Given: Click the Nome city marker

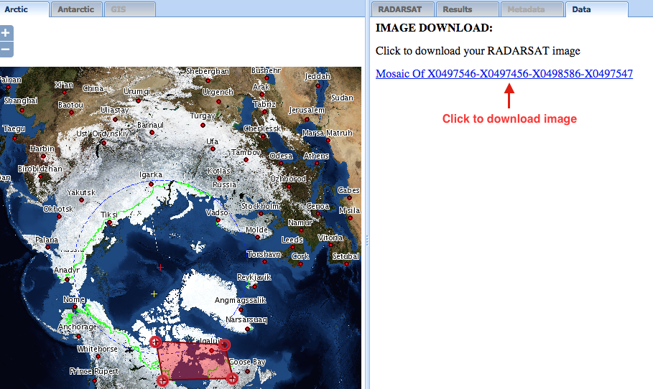Looking at the screenshot, I should point(75,307).
